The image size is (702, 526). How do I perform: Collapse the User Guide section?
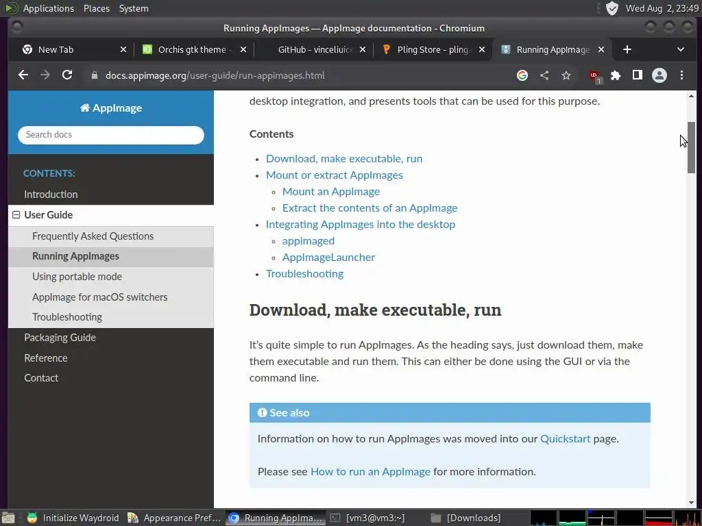click(16, 214)
